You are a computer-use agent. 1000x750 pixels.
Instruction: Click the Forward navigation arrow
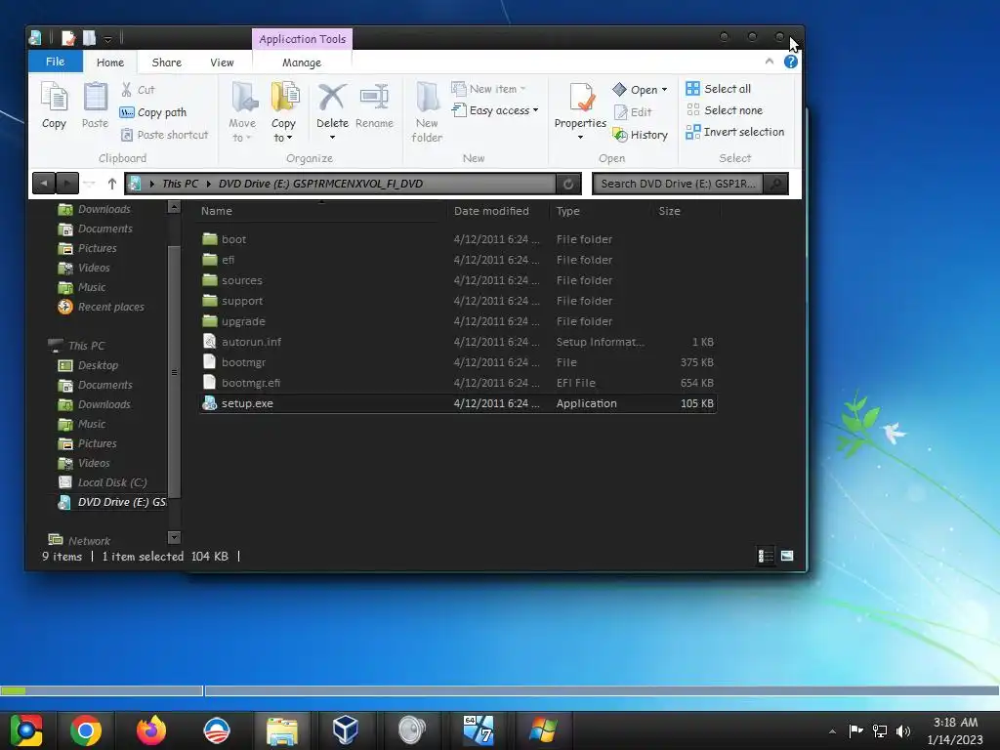coord(67,184)
